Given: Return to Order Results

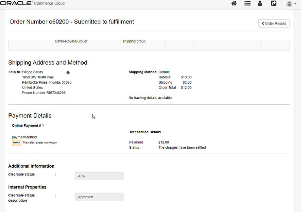Looking at the screenshot, I should pyautogui.click(x=274, y=24).
